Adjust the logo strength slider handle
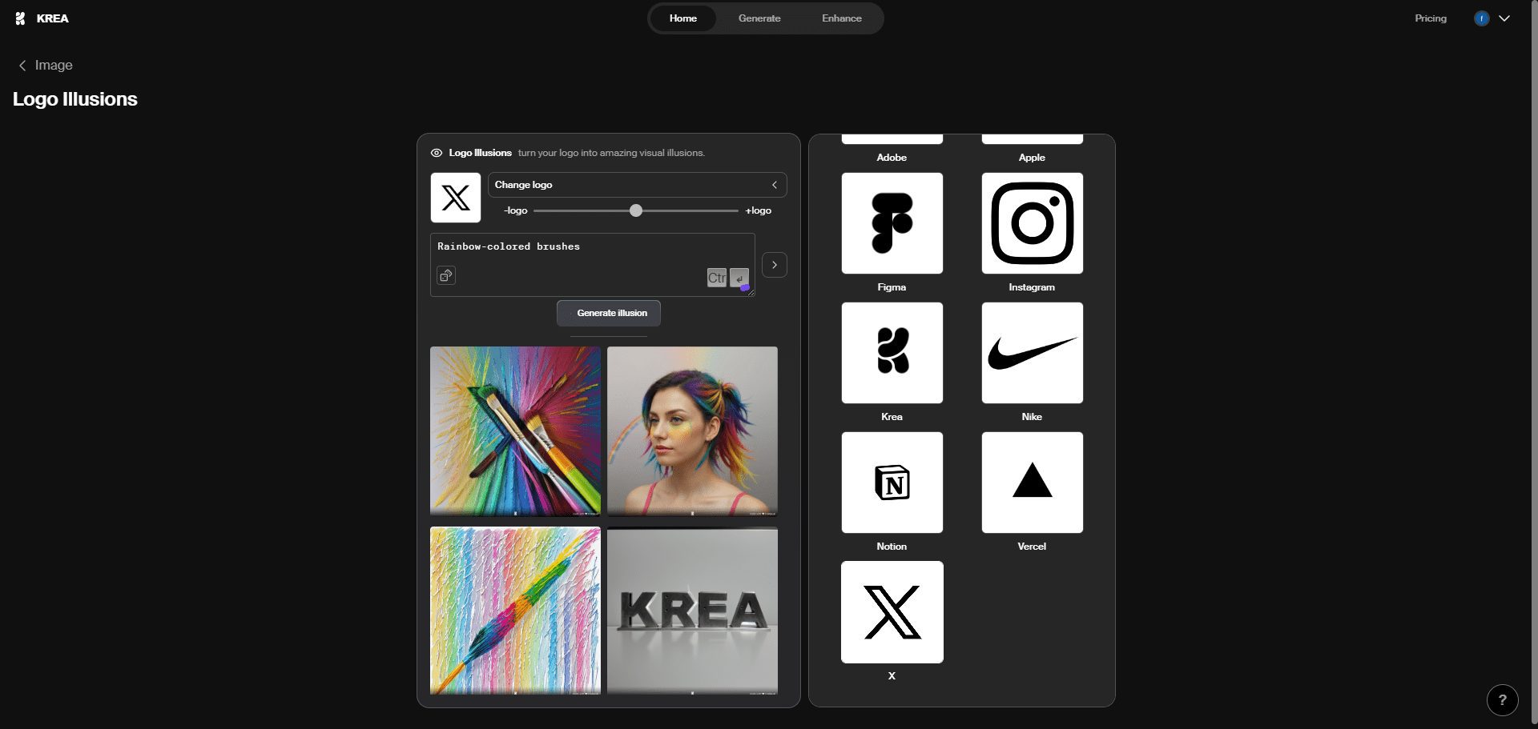1538x729 pixels. 636,210
